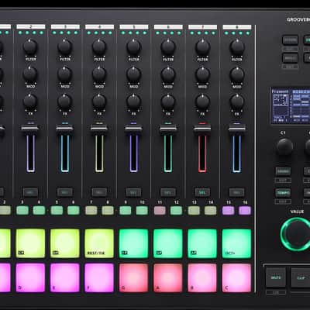Toggle purple step button 16
Viewport: 310px width, 310px height.
click(245, 211)
